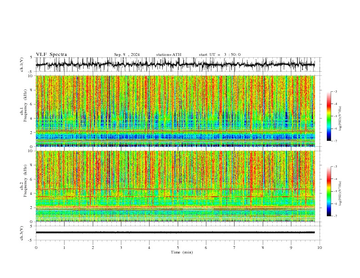Click the ch.3(V) axis label
360x278 pixels.
click(x=22, y=233)
